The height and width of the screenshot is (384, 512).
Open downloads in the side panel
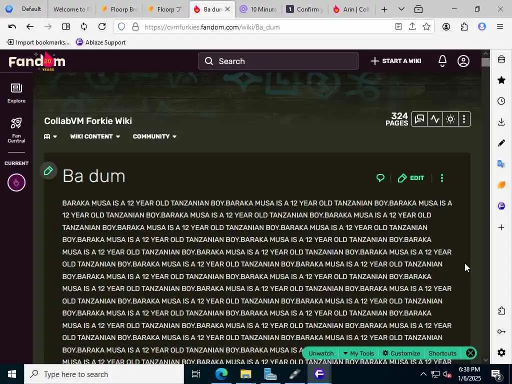click(501, 122)
